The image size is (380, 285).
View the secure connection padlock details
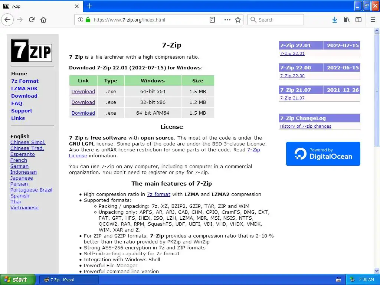click(x=88, y=20)
